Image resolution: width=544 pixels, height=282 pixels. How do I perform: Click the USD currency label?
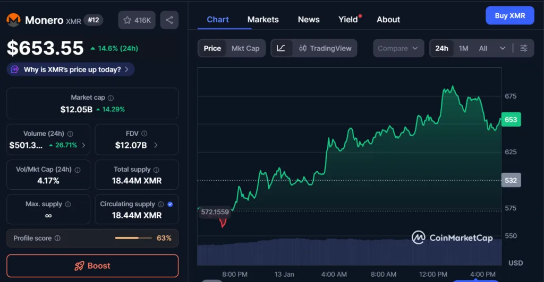515,263
